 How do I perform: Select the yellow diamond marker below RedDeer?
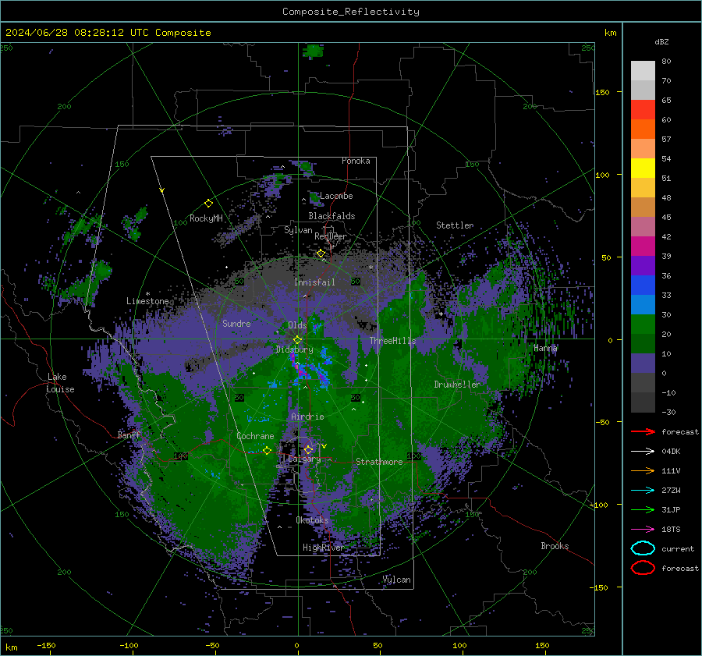click(321, 254)
